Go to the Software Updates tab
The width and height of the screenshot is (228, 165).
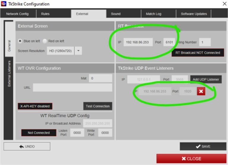(194, 14)
